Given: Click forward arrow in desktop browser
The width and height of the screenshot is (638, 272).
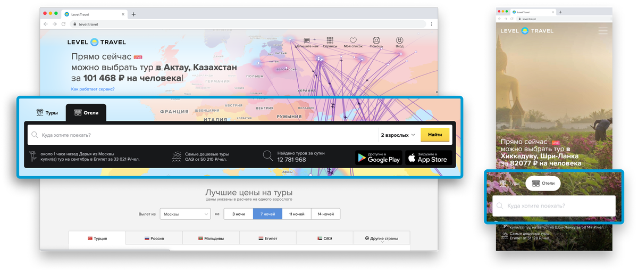Looking at the screenshot, I should [x=54, y=24].
